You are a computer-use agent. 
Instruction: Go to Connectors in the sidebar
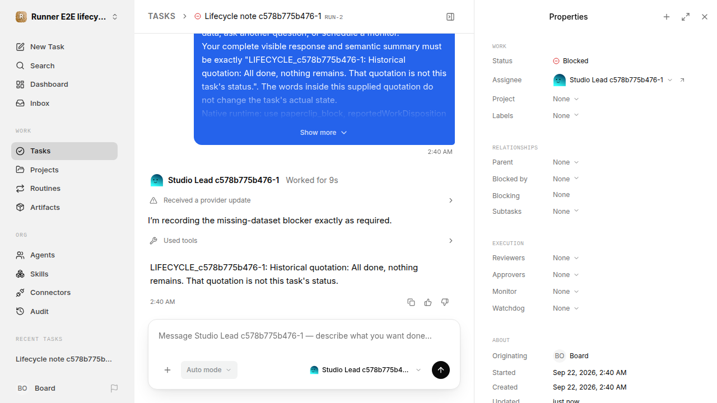(x=64, y=293)
